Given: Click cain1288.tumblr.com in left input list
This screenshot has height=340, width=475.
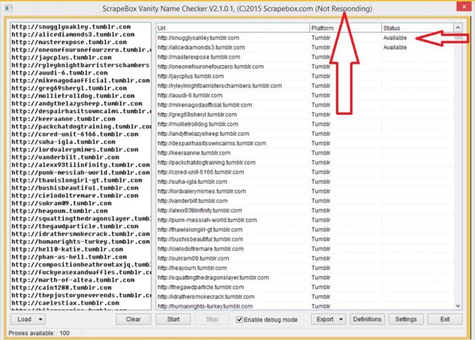Looking at the screenshot, I should [62, 288].
